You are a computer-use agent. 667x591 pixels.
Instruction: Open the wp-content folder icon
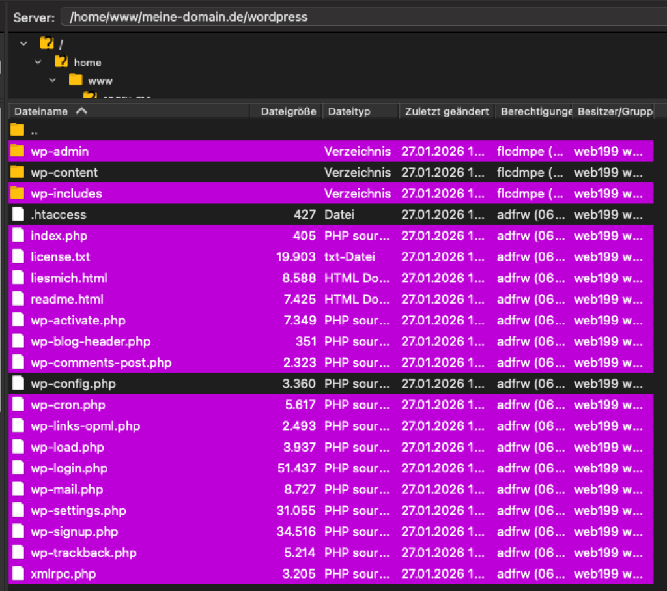(x=18, y=172)
